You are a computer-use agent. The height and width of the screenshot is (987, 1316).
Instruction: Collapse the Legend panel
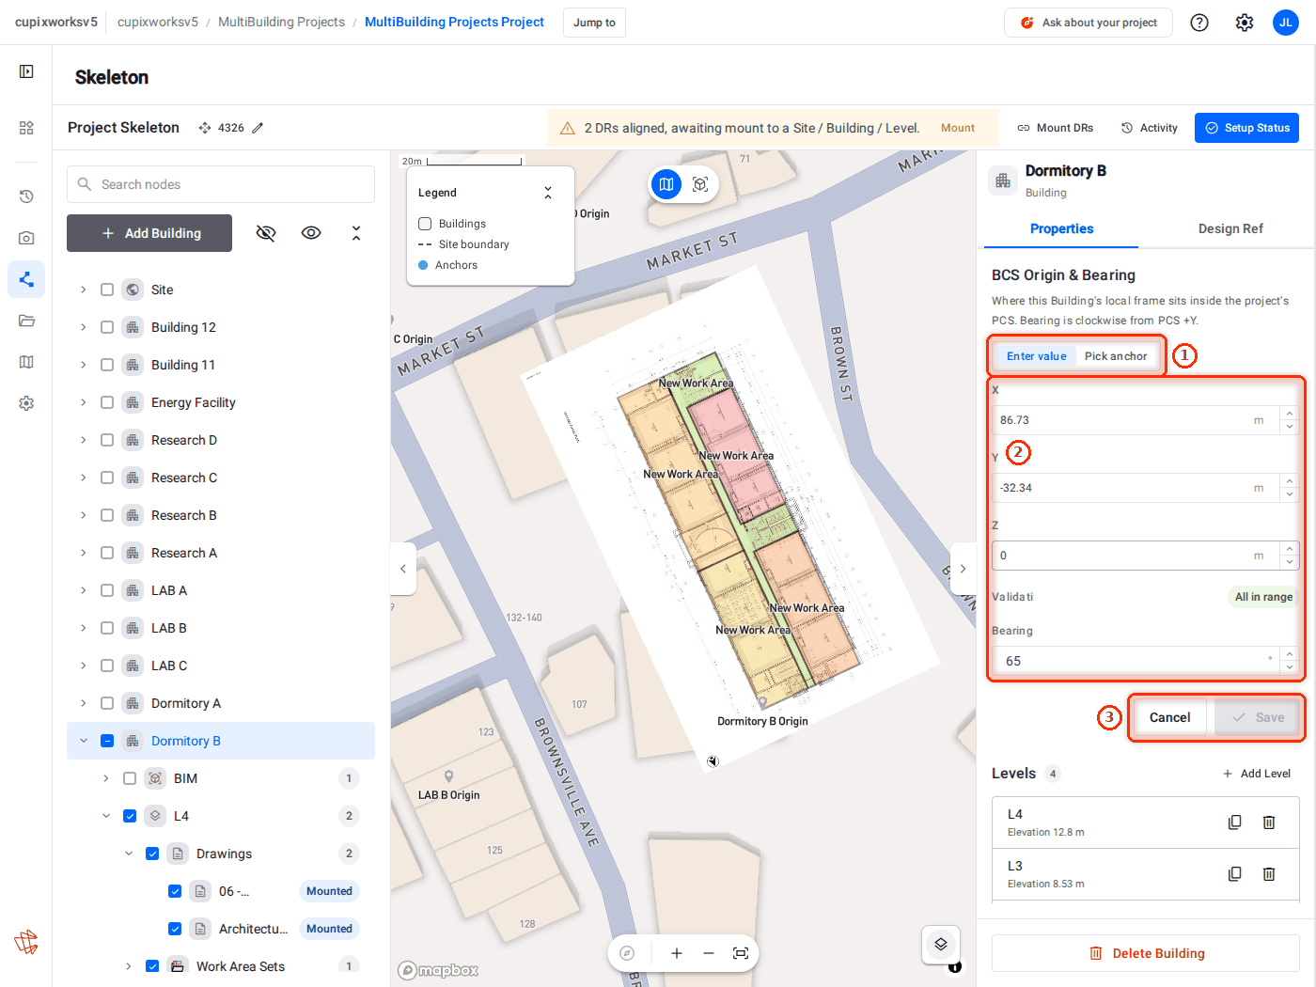click(548, 193)
